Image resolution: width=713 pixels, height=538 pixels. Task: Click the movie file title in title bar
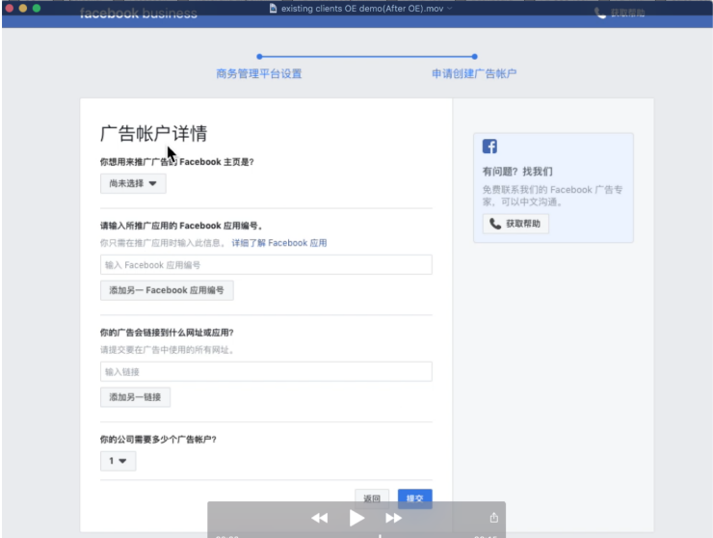point(362,8)
